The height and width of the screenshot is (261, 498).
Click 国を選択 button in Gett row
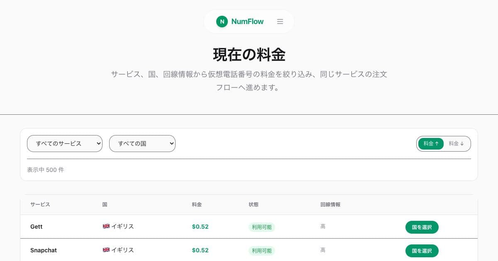point(422,227)
